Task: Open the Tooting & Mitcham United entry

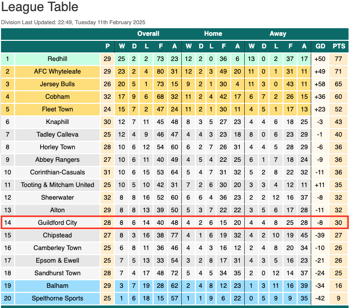Action: 57,185
